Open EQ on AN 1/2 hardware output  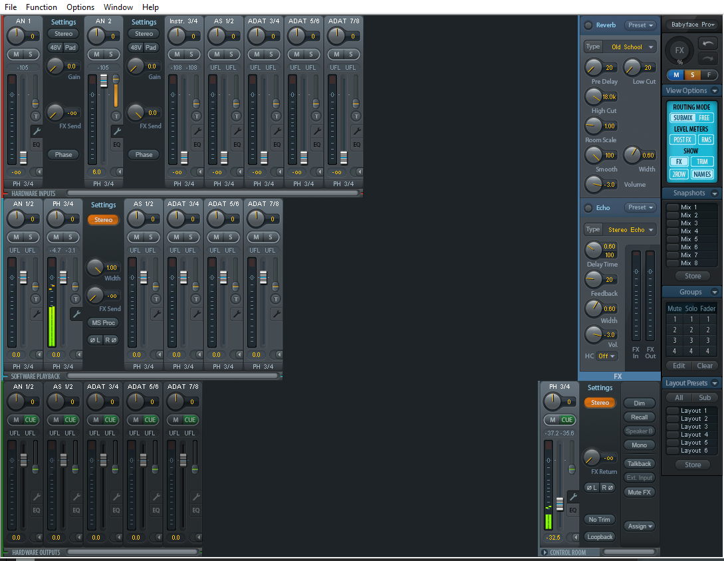tap(37, 510)
